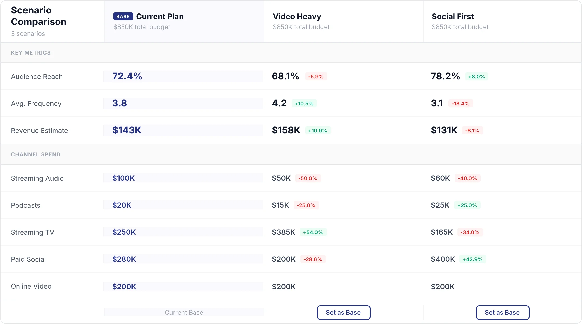The height and width of the screenshot is (324, 582).
Task: Click the +8.0% Audience Reach delta badge
Action: pos(476,77)
